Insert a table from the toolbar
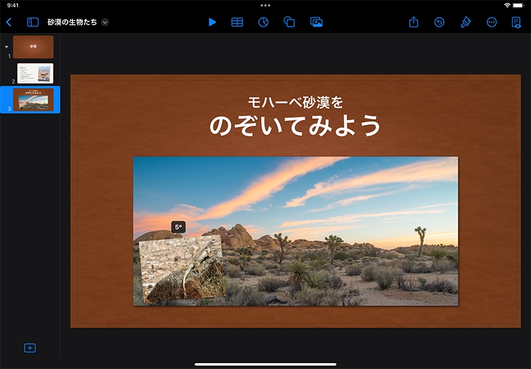Viewport: 531px width, 369px height. [x=238, y=22]
